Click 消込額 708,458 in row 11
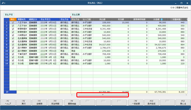Screen dimensions: 191x110 [102, 54]
